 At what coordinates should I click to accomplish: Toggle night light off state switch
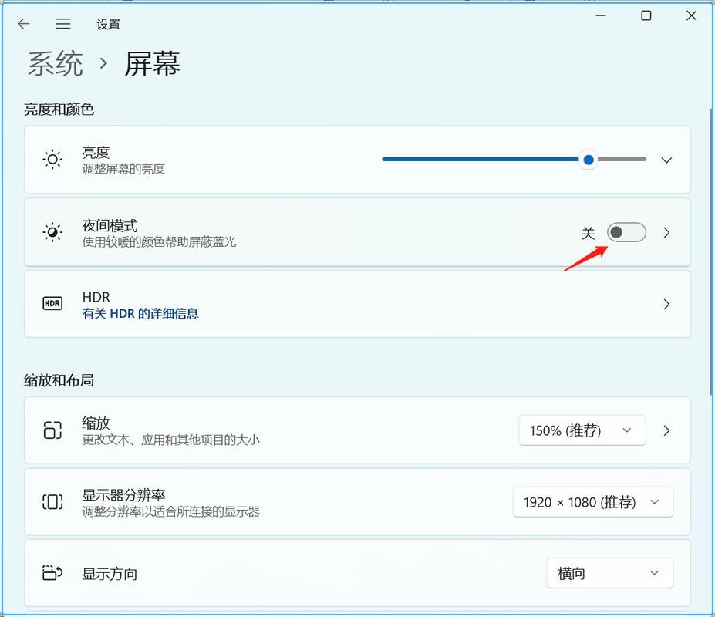626,232
